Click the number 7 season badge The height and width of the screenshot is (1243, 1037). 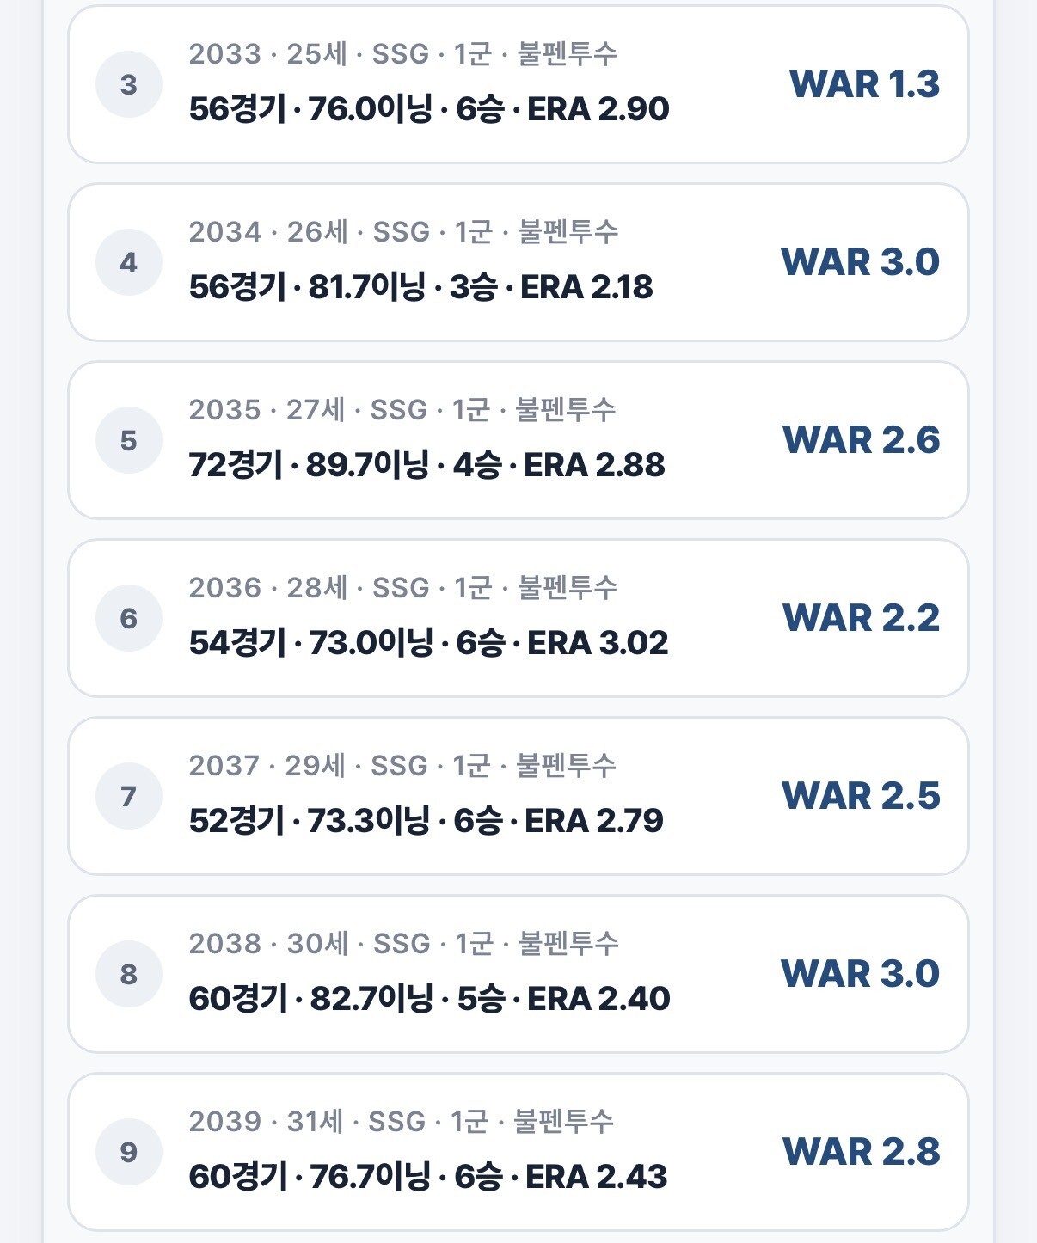coord(129,796)
